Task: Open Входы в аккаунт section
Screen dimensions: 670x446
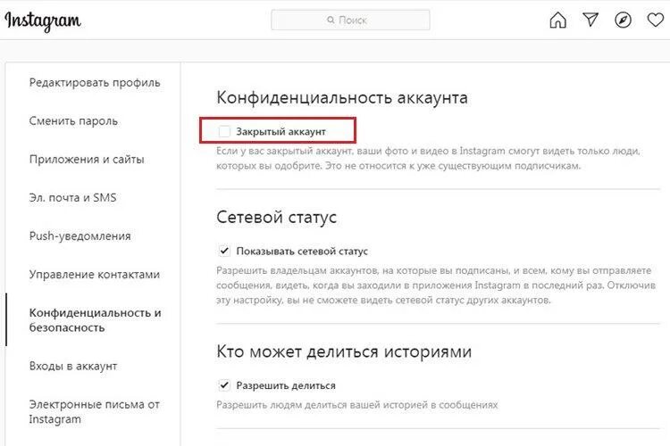Action: pyautogui.click(x=73, y=367)
